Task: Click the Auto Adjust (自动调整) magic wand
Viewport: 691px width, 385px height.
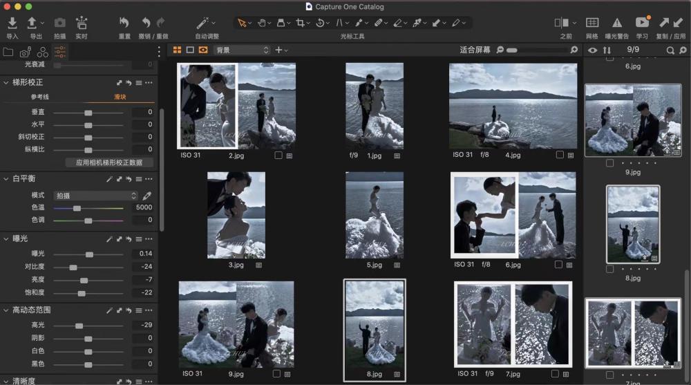Action: (x=202, y=23)
